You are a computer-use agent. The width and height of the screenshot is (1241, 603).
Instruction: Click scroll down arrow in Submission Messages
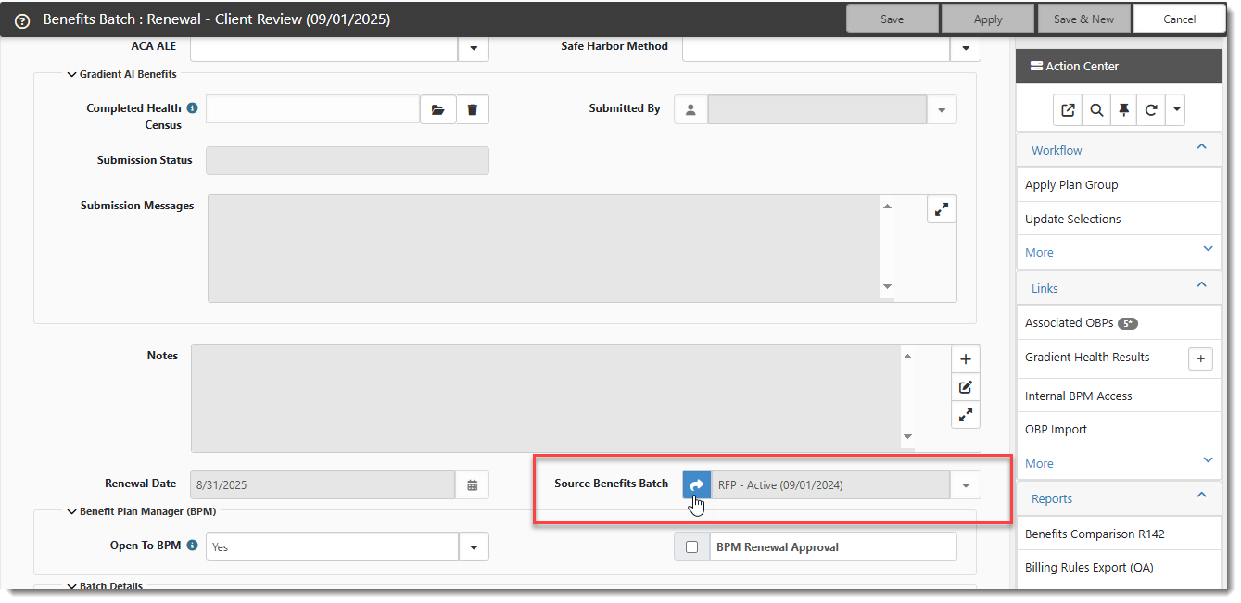887,287
